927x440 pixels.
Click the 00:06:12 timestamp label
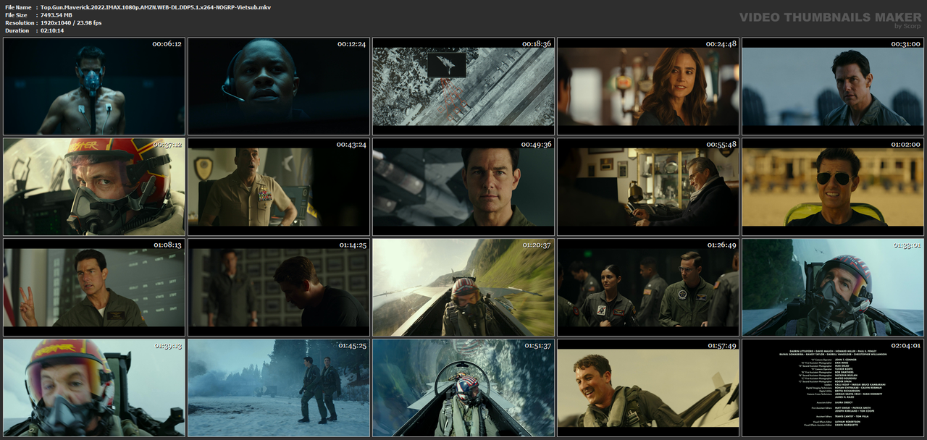point(167,44)
